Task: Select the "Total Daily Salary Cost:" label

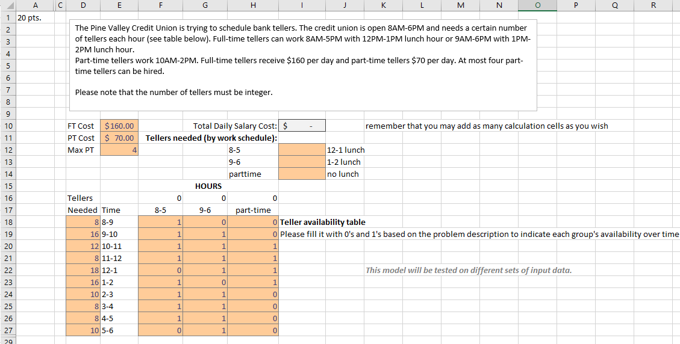Action: pos(235,126)
